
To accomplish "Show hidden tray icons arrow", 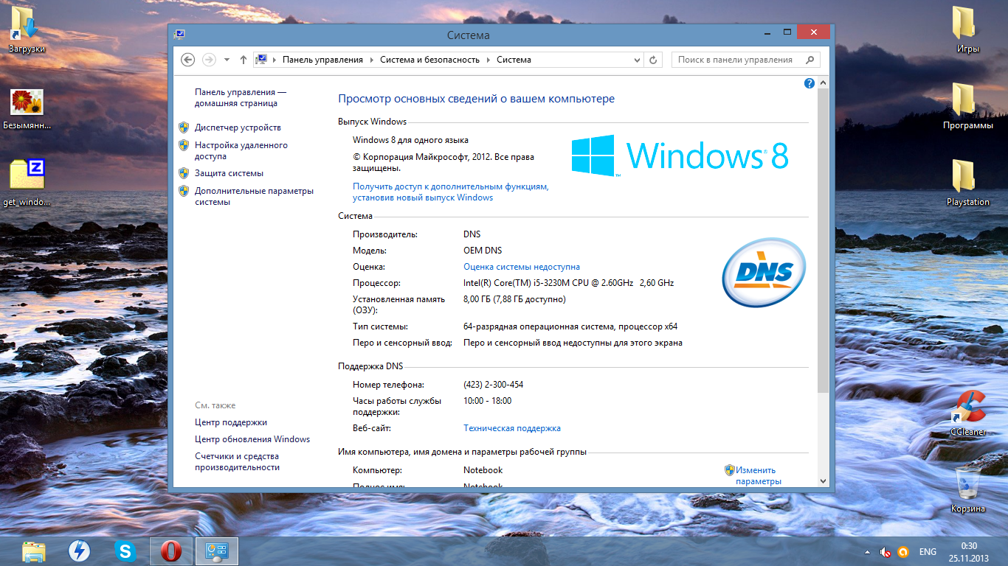I will [x=867, y=552].
